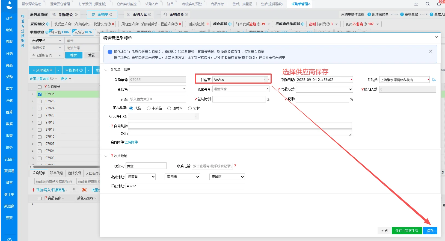Viewport: 445px width, 241px height.
Task: Select the 成品 product type radio
Action: pyautogui.click(x=131, y=108)
